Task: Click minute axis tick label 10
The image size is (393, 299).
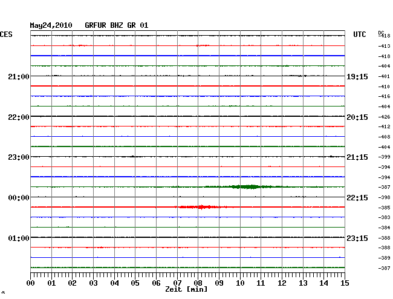Action: coord(240,283)
